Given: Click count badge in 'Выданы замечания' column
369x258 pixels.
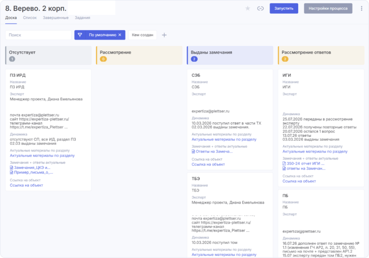Looking at the screenshot, I should pos(194,59).
